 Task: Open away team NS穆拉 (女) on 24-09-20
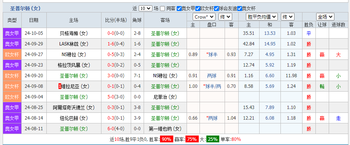(165, 76)
